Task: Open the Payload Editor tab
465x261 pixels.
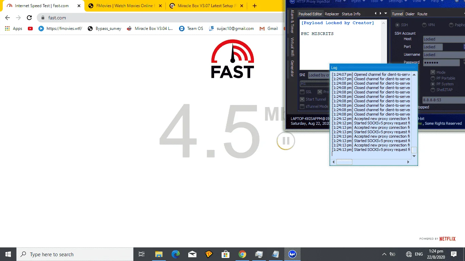Action: (310, 14)
